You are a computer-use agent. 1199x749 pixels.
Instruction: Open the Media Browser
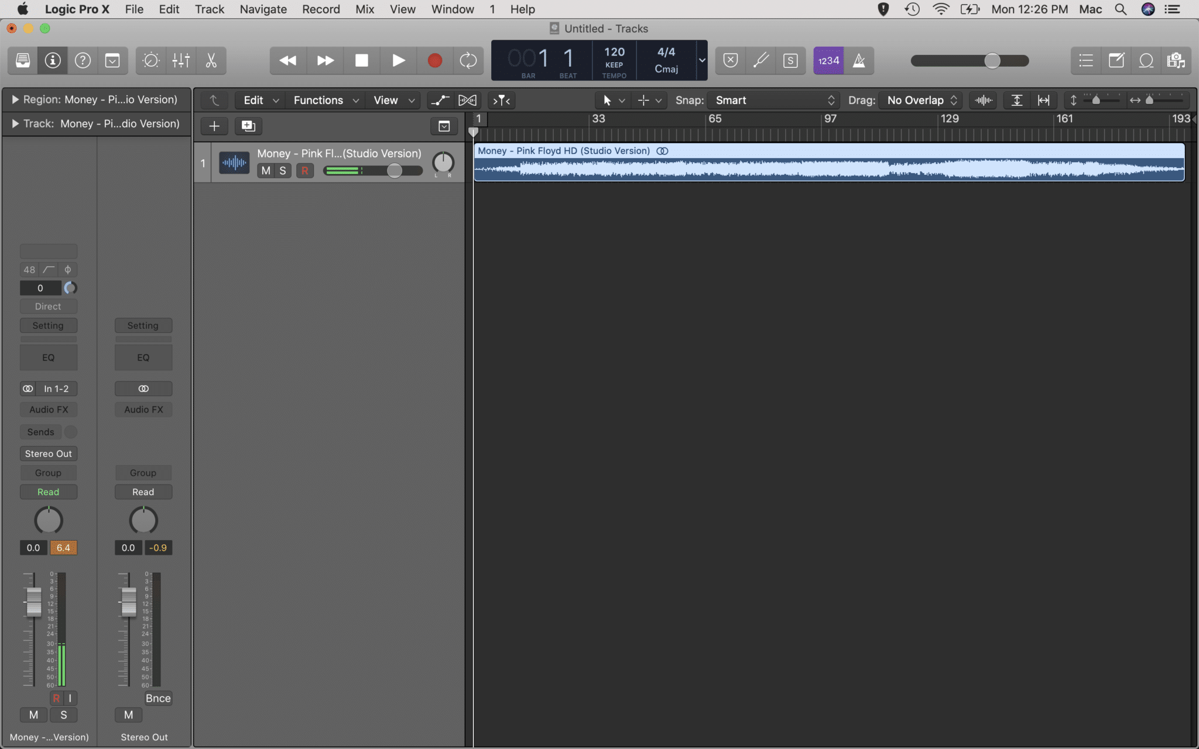click(1176, 60)
